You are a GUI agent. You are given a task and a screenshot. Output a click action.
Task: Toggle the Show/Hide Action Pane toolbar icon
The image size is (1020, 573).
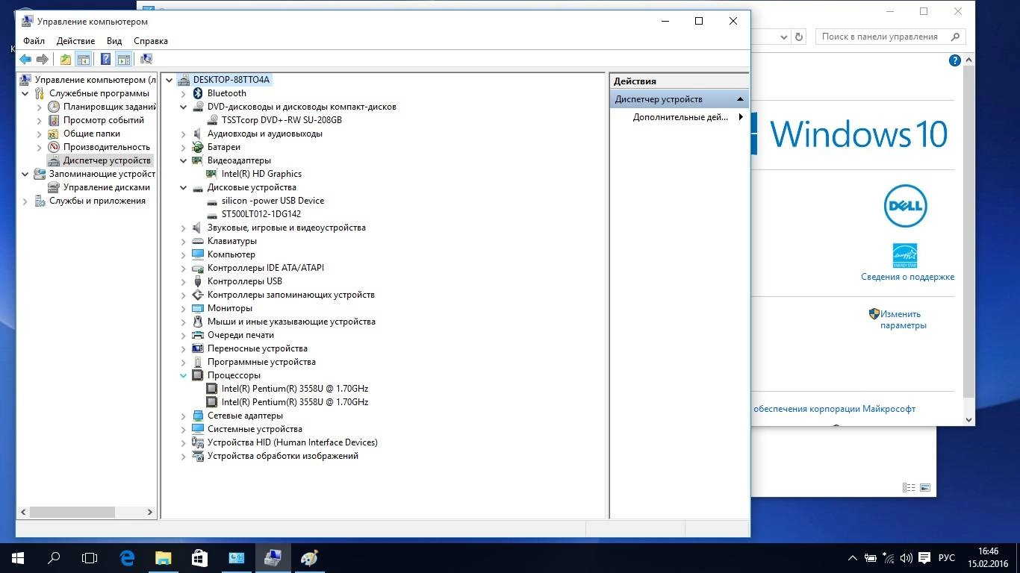point(124,59)
